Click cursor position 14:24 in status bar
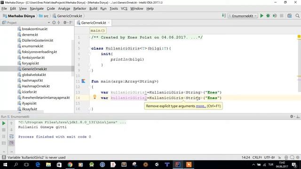 [x=246, y=157]
